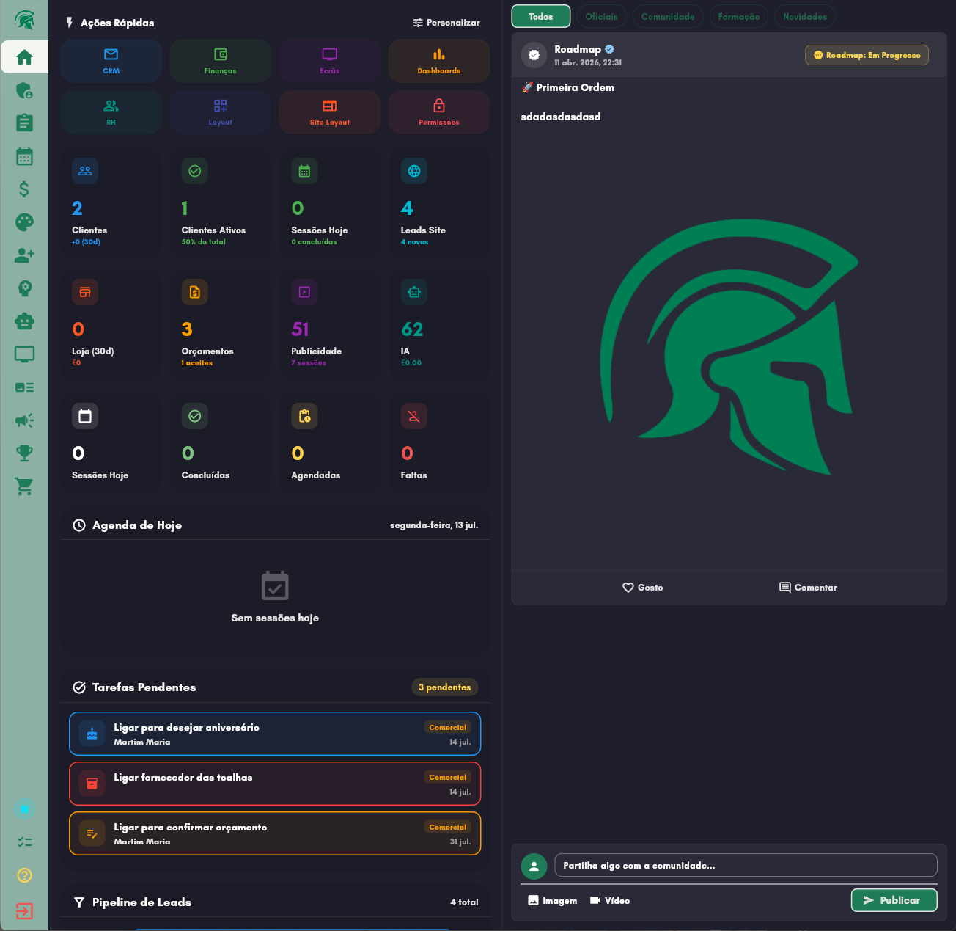
Task: Open the Concluídas stat card
Action: (x=220, y=443)
